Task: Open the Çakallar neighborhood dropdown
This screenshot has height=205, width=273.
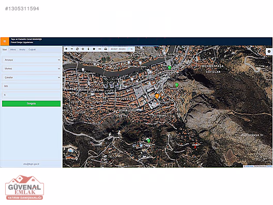Action: coord(32,77)
